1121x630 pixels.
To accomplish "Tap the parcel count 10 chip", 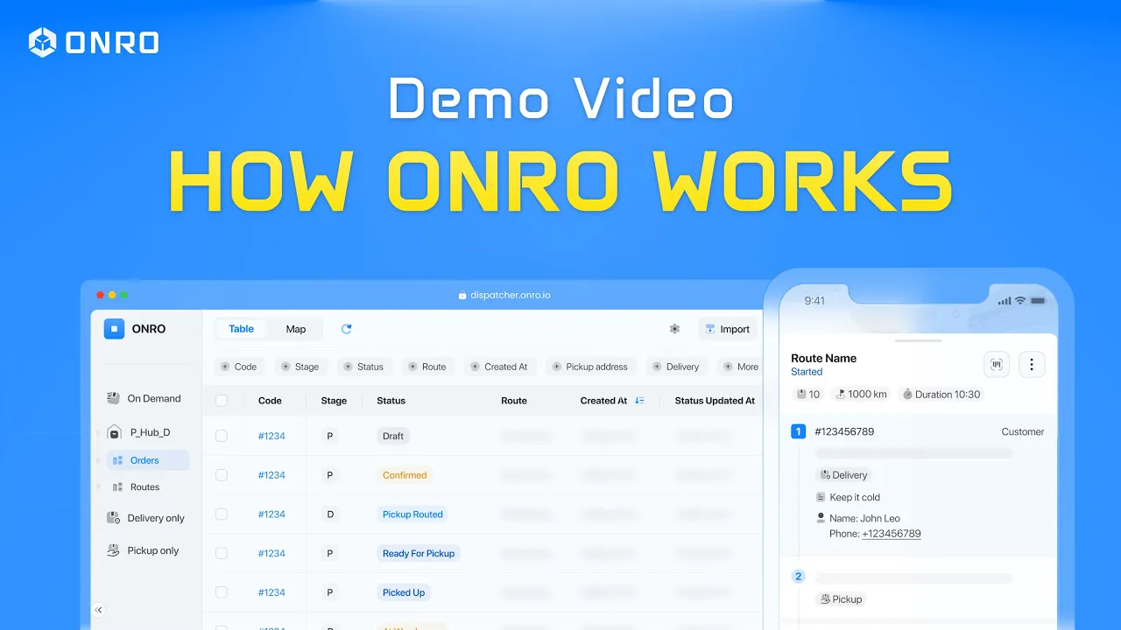I will 808,395.
